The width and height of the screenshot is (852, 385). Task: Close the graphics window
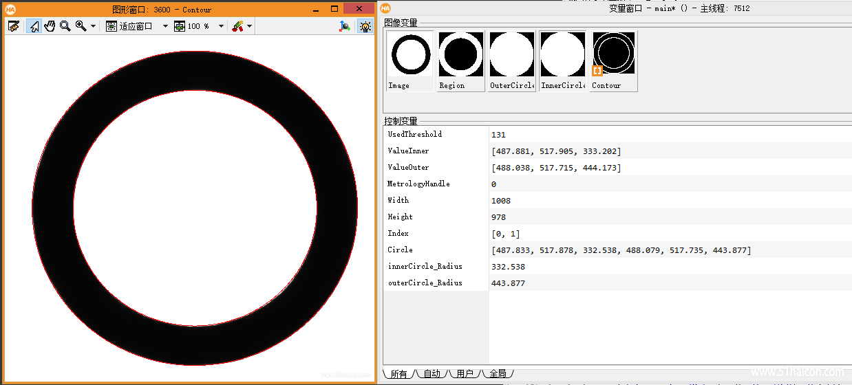tap(359, 9)
